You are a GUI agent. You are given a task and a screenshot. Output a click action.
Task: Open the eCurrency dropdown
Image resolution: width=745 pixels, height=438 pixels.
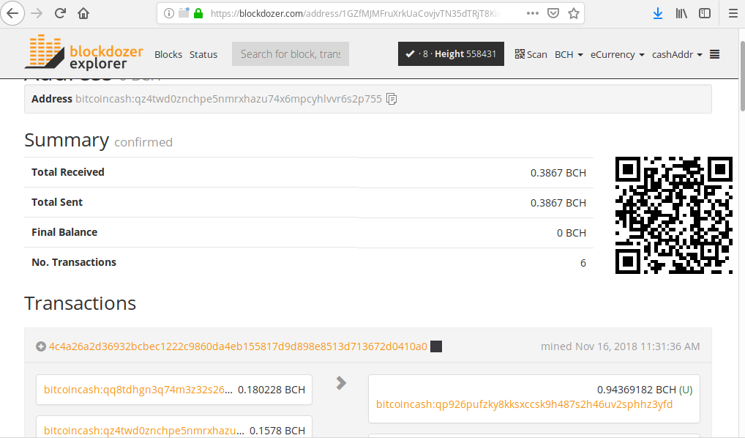point(617,54)
